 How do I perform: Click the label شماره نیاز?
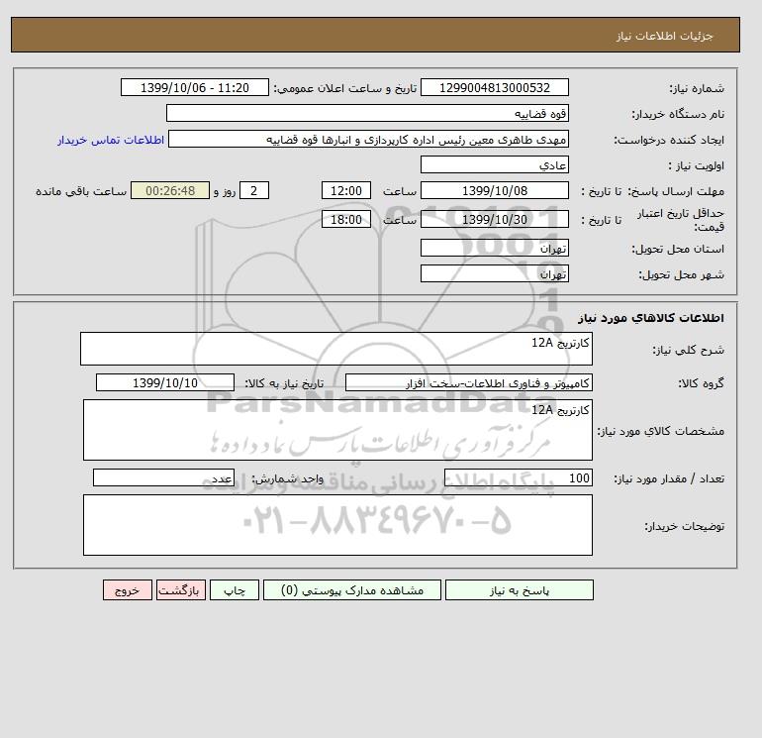(697, 88)
